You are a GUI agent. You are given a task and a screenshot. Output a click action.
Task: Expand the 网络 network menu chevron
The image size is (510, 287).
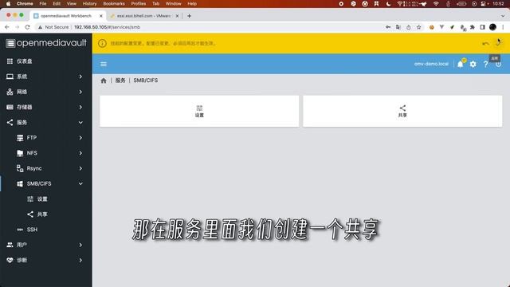point(80,92)
